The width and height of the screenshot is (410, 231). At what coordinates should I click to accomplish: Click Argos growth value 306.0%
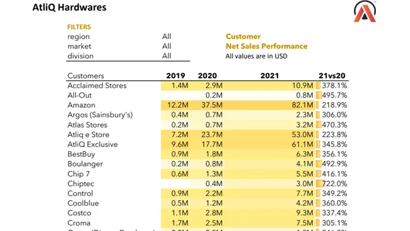coord(334,115)
